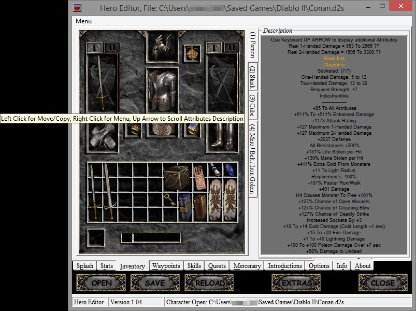Select the right blue-gem ring
416x311 pixels.
tap(192, 129)
